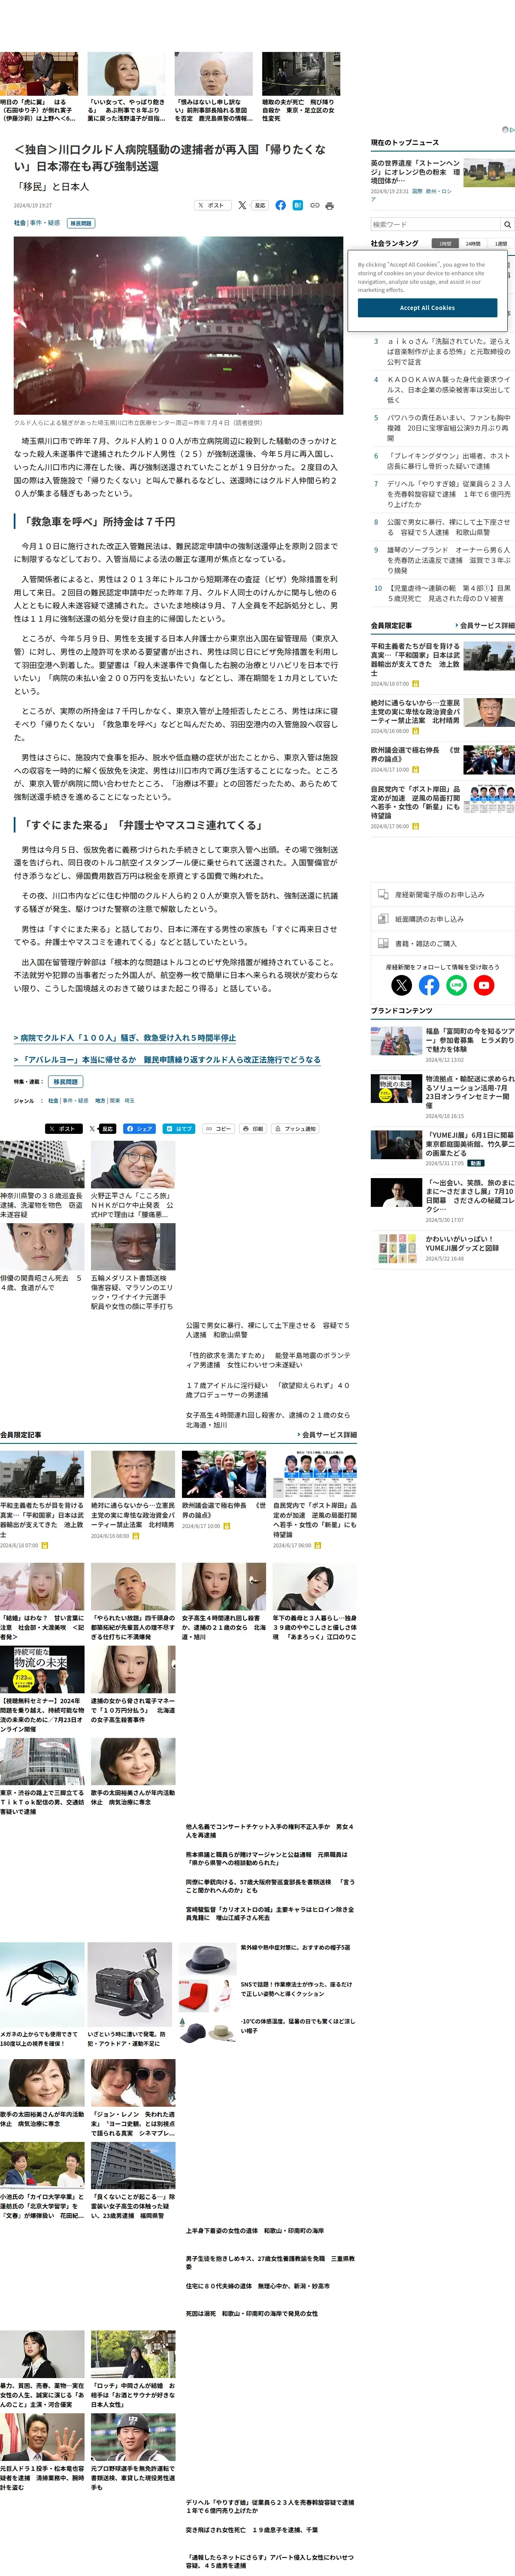Open headline 公園で男女に暴行、裸にして土下座させる
Screen dimensions: 515x2576
coord(268,1330)
